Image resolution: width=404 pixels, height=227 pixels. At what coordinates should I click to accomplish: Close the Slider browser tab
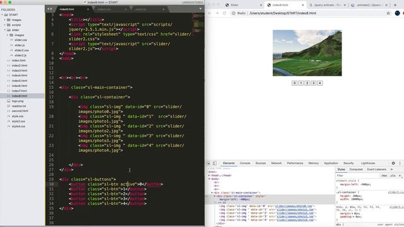point(261,5)
